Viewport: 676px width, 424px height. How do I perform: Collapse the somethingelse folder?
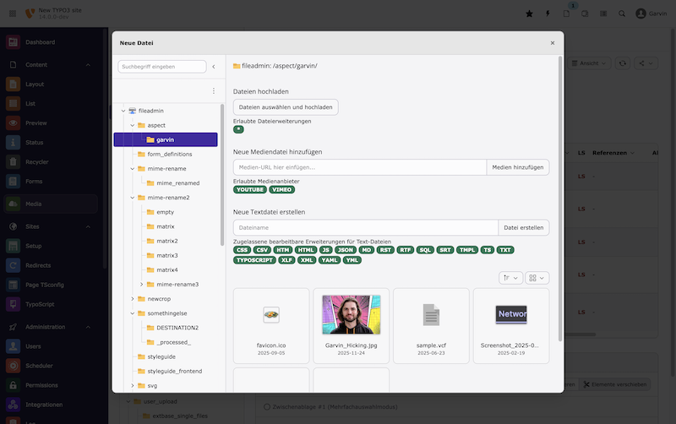tap(132, 313)
